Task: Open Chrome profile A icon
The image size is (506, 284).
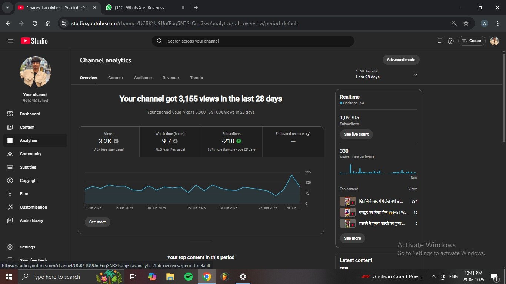Action: (x=485, y=23)
